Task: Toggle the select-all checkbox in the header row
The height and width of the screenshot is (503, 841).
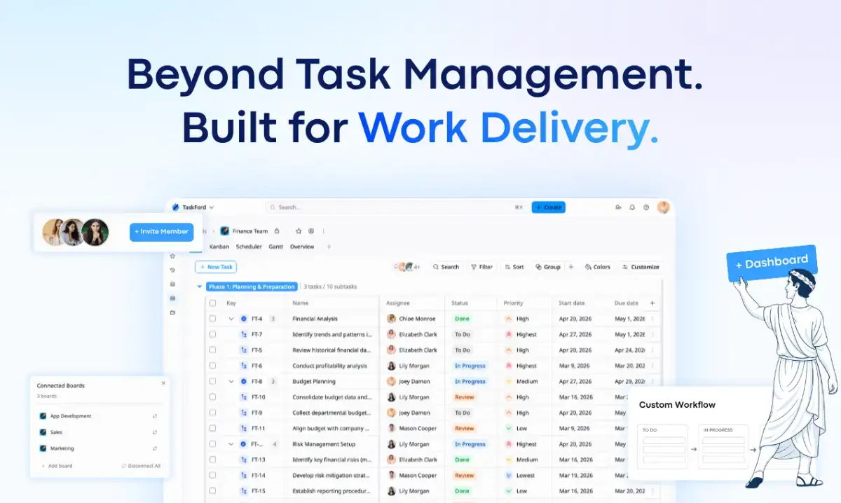Action: (x=212, y=303)
